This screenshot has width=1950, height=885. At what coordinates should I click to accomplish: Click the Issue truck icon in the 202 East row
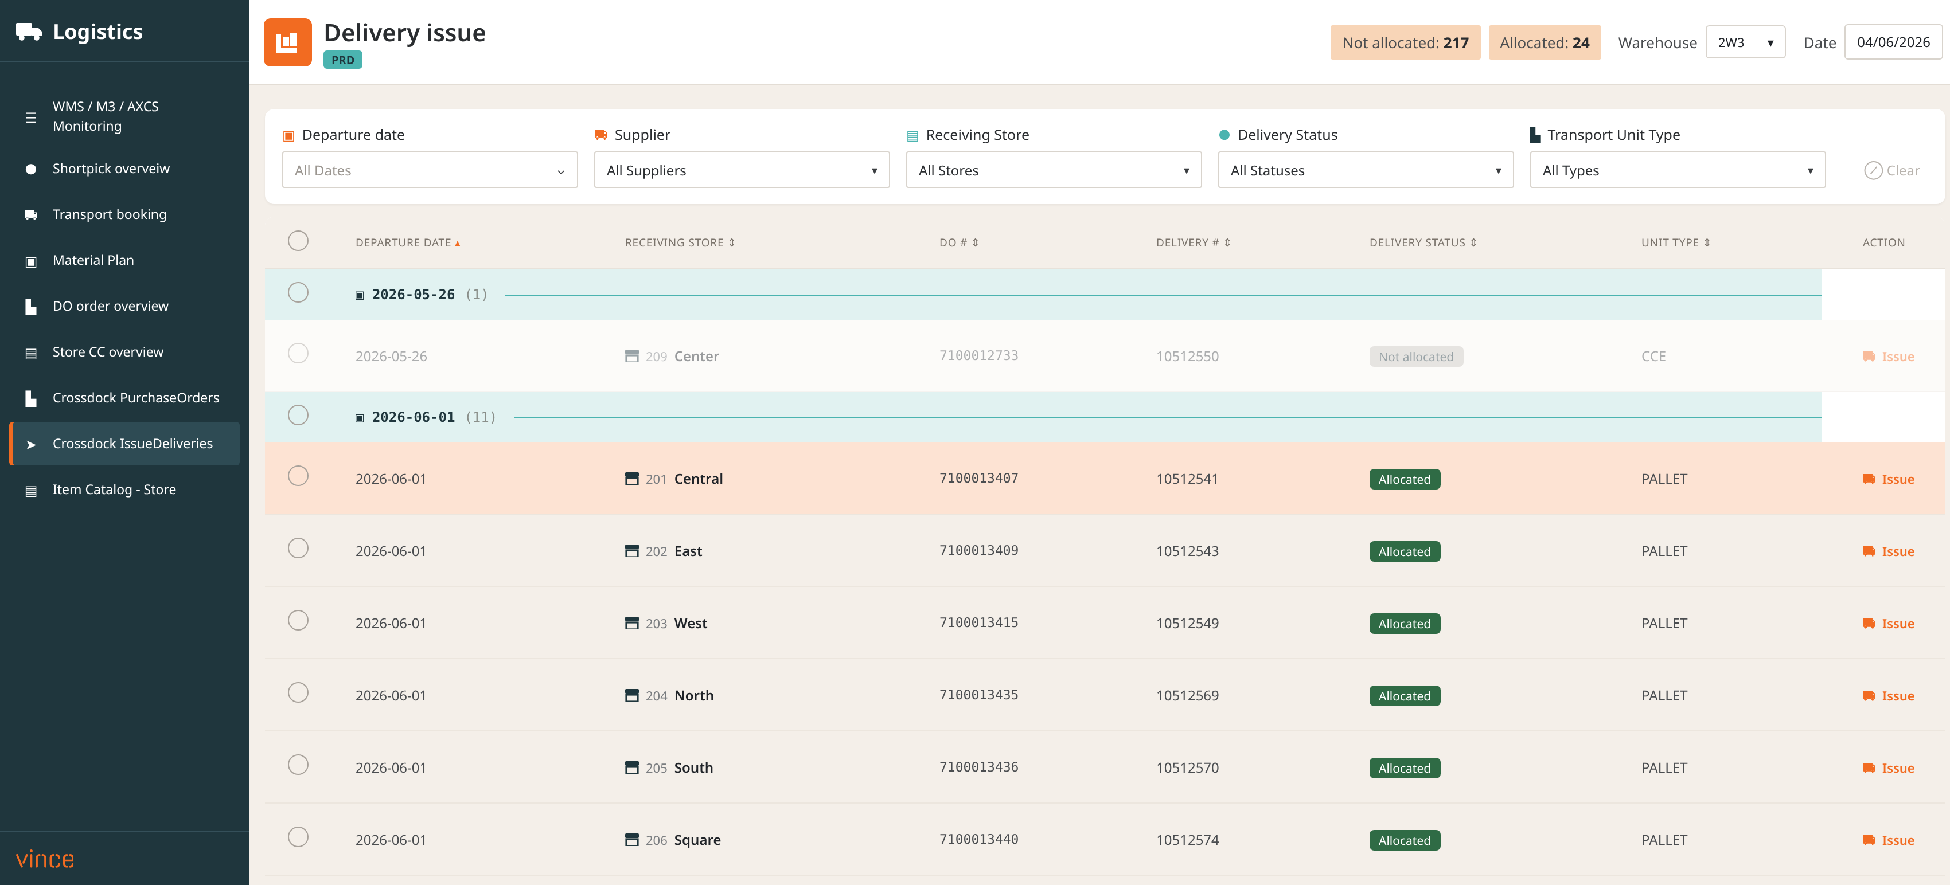point(1869,551)
